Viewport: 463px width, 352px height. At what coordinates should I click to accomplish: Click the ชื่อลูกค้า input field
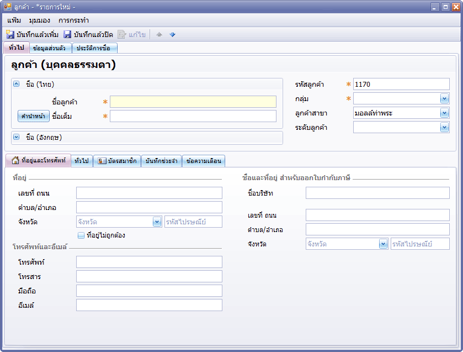pyautogui.click(x=193, y=102)
